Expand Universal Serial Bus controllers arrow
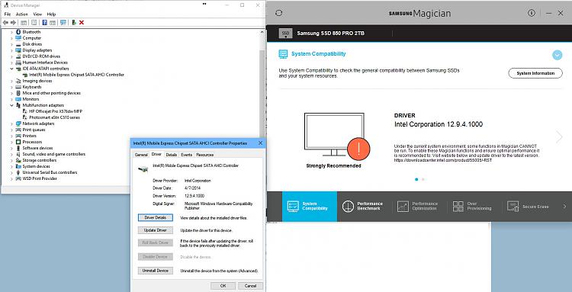This screenshot has height=292, width=572. point(11,172)
